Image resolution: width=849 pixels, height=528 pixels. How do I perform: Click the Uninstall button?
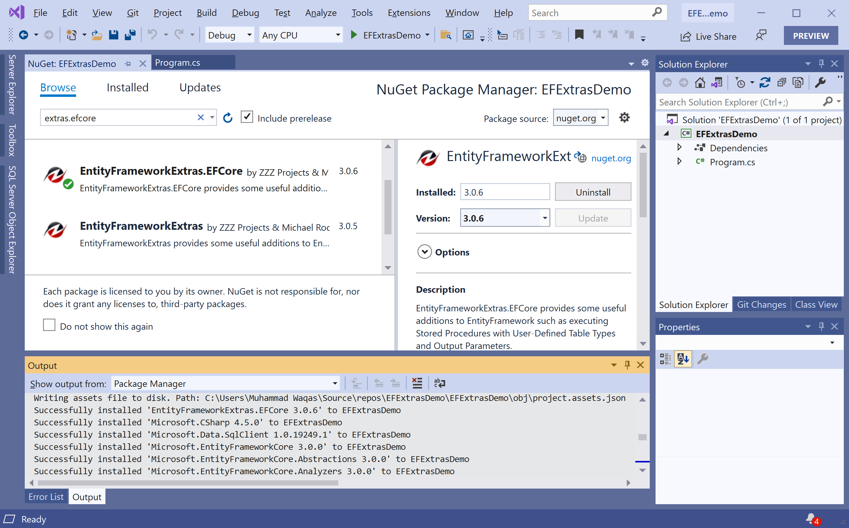593,192
